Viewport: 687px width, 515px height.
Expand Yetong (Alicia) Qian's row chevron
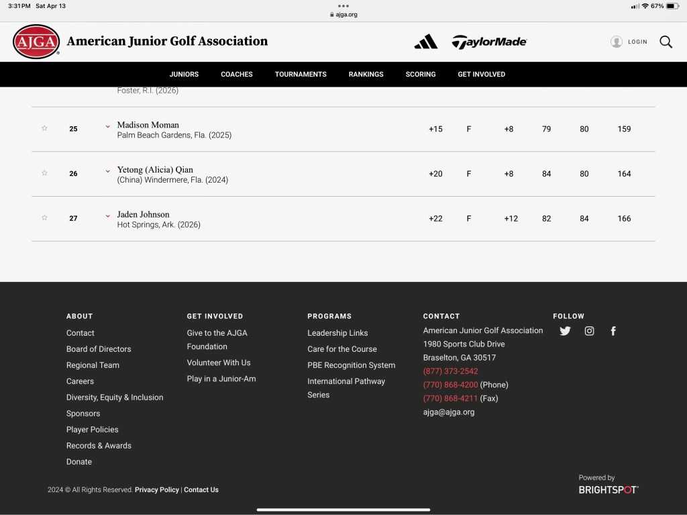click(107, 171)
